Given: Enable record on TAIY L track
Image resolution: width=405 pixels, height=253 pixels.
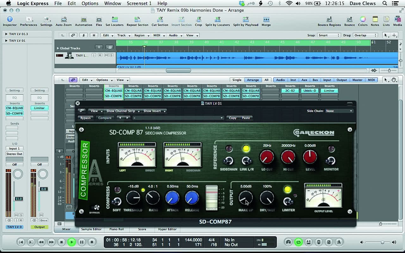Looking at the screenshot, I should (x=100, y=55).
